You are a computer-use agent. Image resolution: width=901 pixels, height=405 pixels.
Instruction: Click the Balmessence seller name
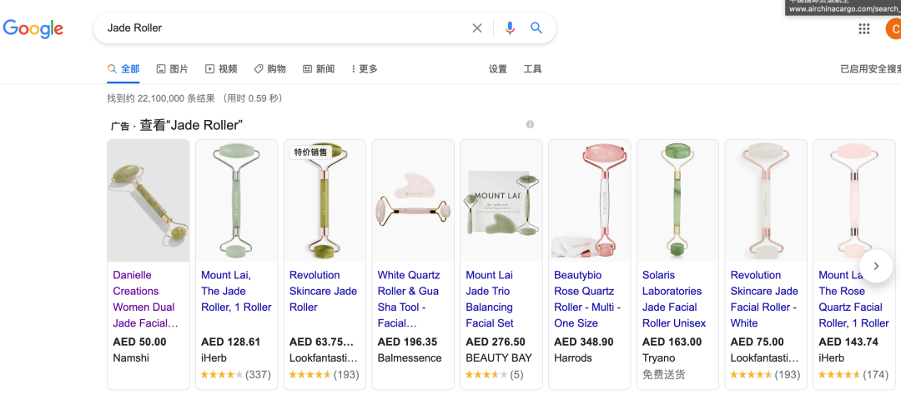coord(410,358)
